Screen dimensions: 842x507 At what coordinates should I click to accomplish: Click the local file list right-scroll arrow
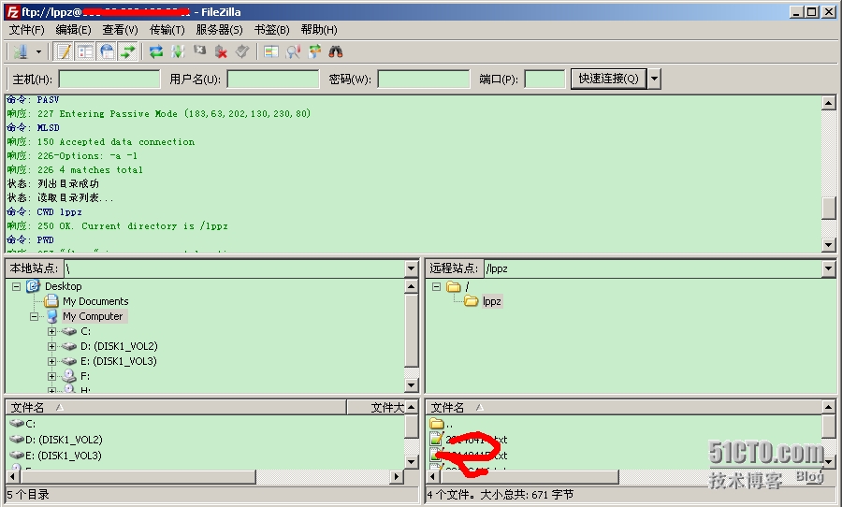coord(397,476)
